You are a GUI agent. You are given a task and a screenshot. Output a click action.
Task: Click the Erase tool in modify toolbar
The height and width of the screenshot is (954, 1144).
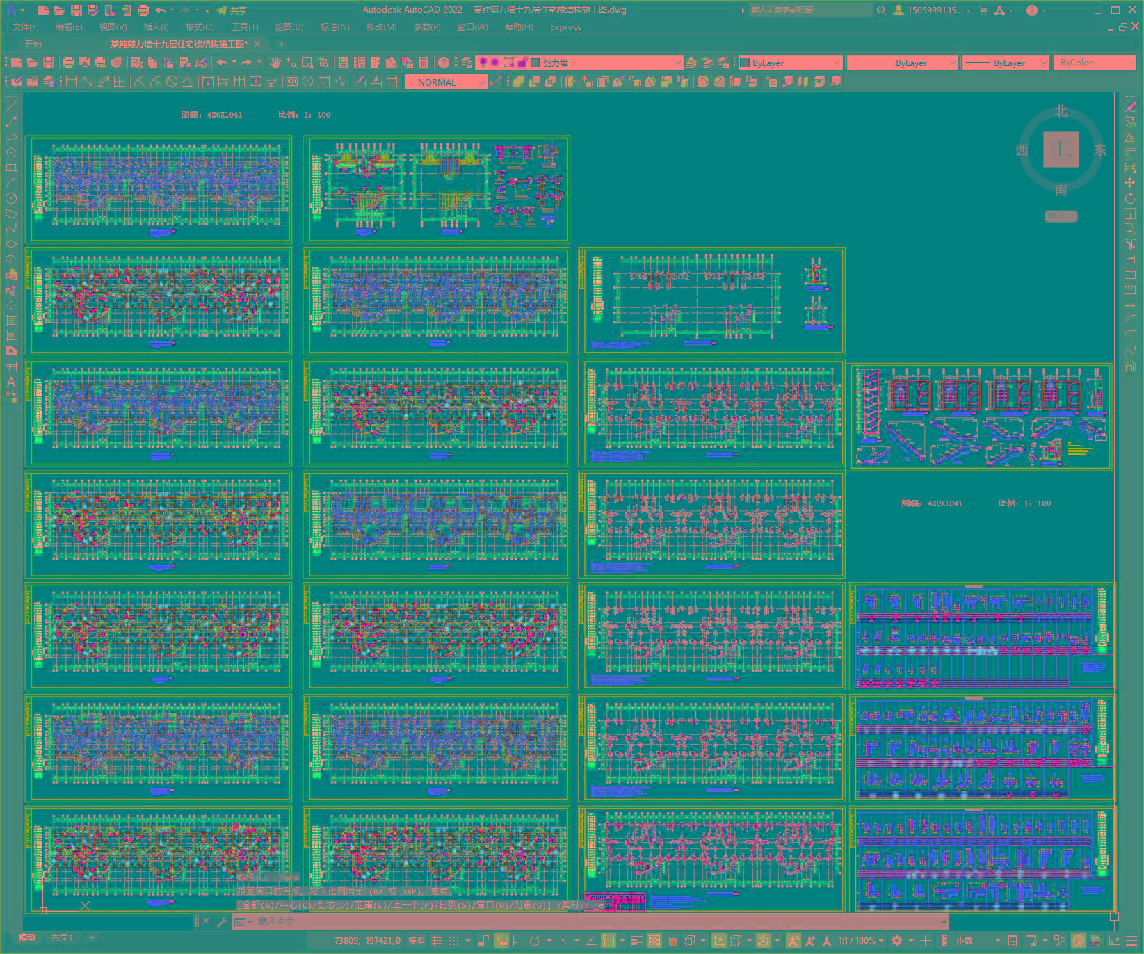pos(1130,106)
